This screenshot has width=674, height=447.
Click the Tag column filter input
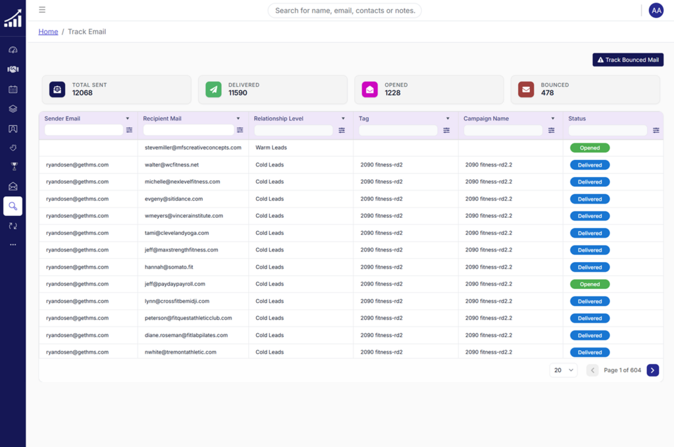tap(398, 130)
